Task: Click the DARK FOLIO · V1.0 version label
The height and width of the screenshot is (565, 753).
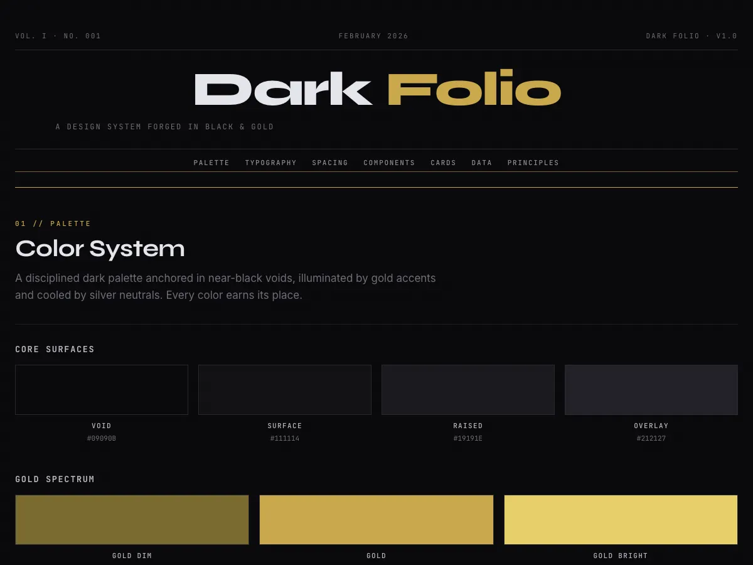Action: [x=692, y=36]
